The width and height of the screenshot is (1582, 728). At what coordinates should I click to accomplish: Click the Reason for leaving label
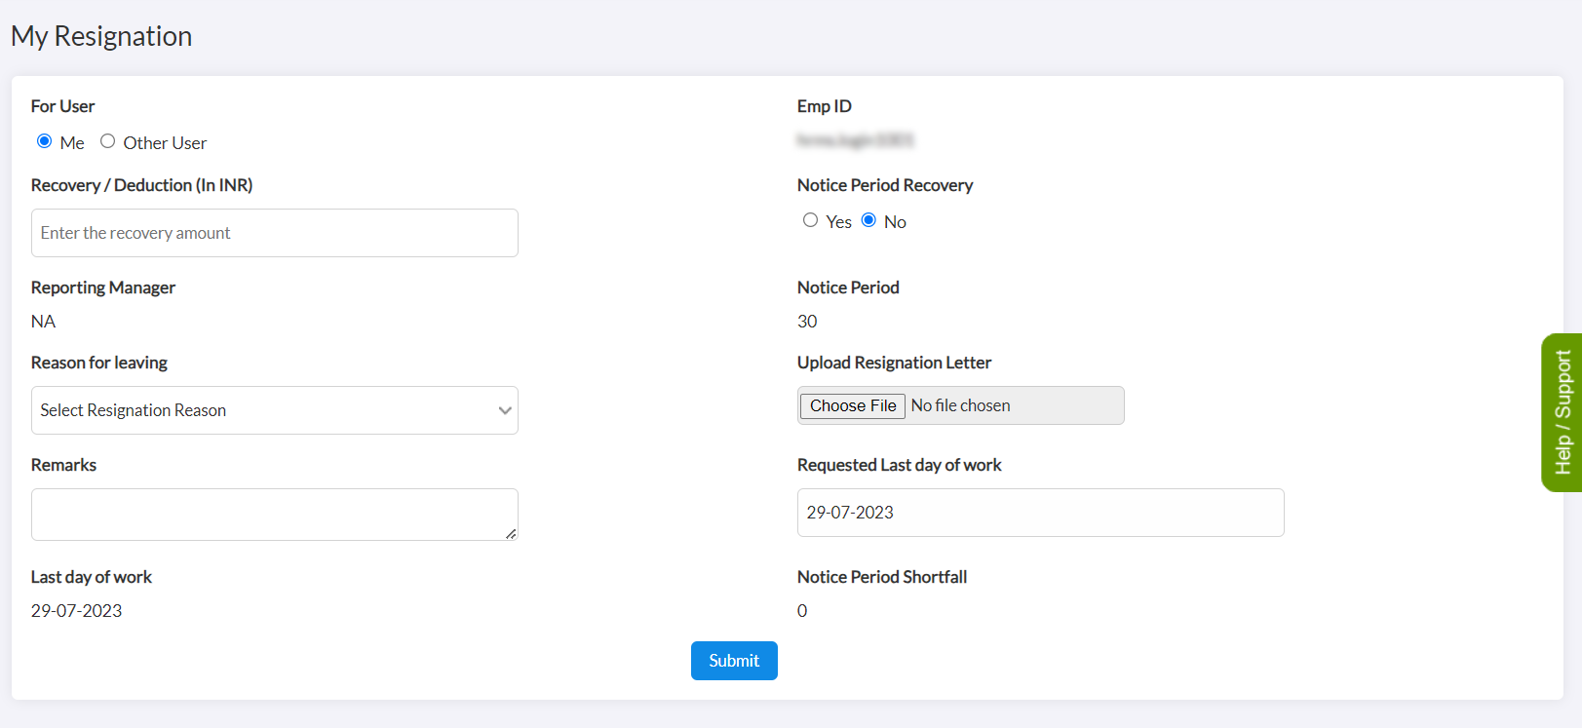coord(99,363)
